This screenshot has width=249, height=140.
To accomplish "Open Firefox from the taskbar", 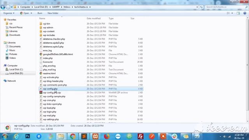I will click(x=107, y=136).
